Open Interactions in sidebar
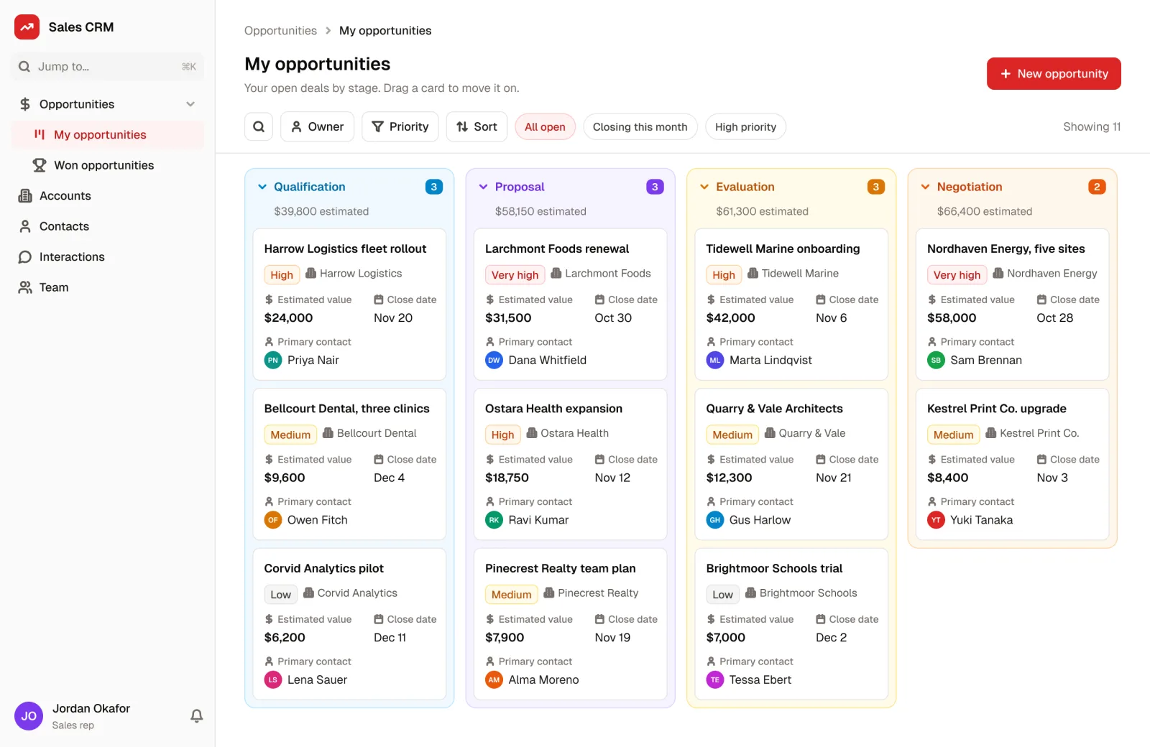The width and height of the screenshot is (1150, 747). tap(108, 256)
